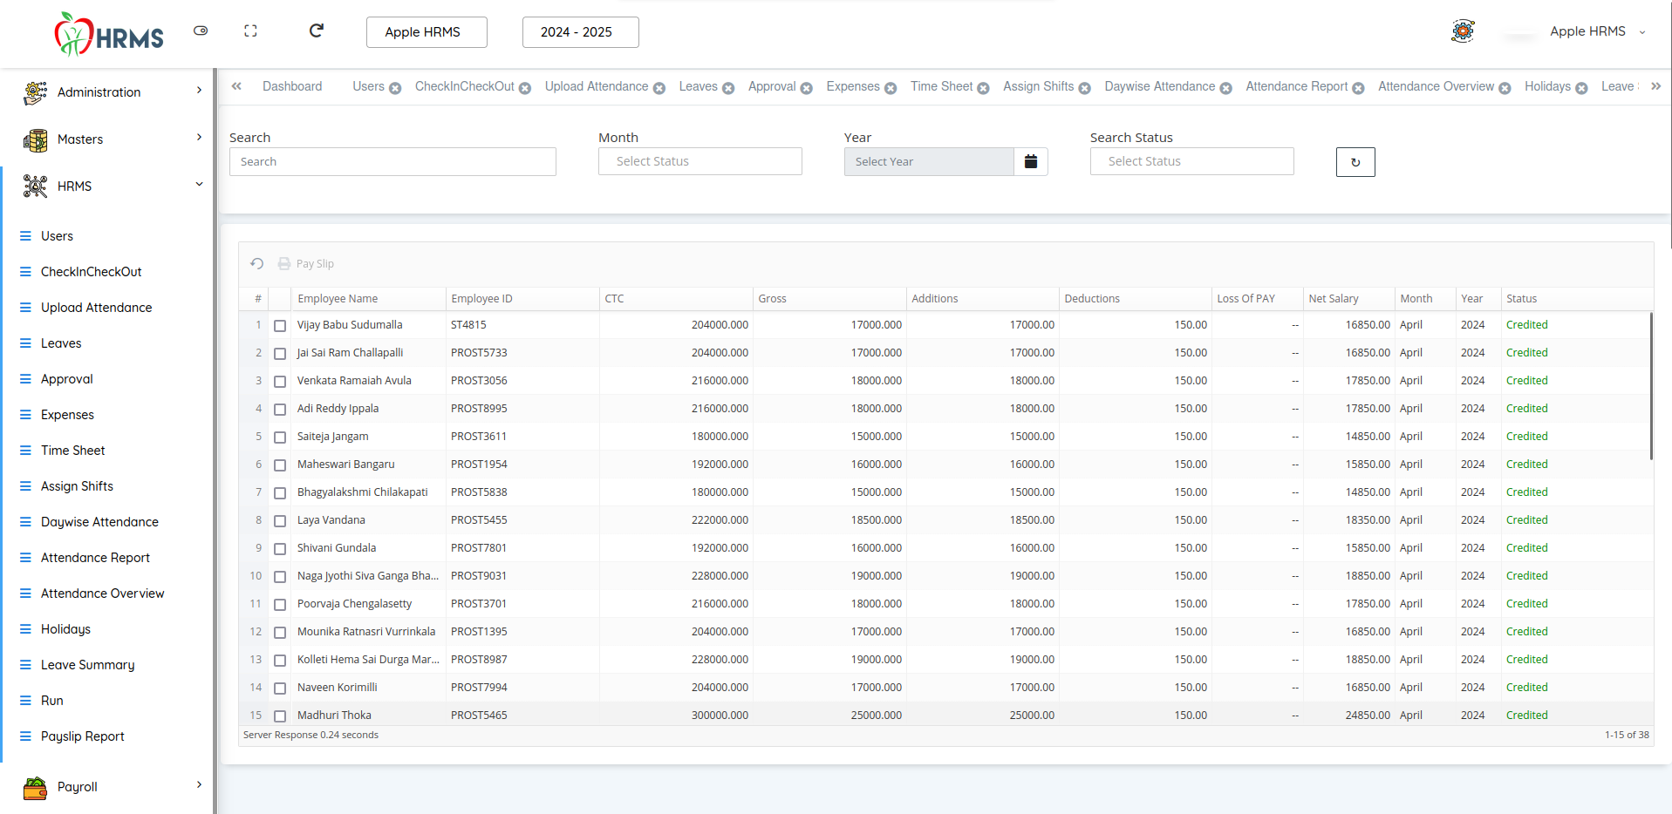Check the Laya Vandana row checkbox
The height and width of the screenshot is (814, 1672).
pyautogui.click(x=280, y=521)
